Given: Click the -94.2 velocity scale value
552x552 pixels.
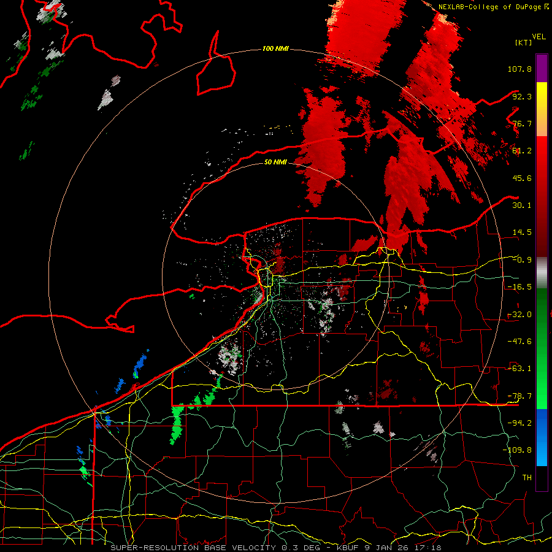Looking at the screenshot, I should point(519,423).
